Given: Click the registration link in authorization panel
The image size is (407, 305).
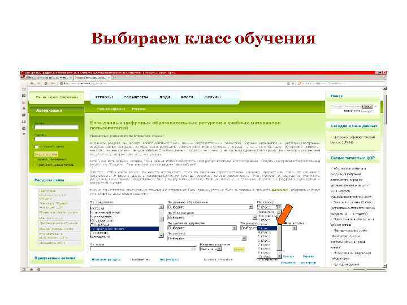Looking at the screenshot, I should (x=52, y=159).
